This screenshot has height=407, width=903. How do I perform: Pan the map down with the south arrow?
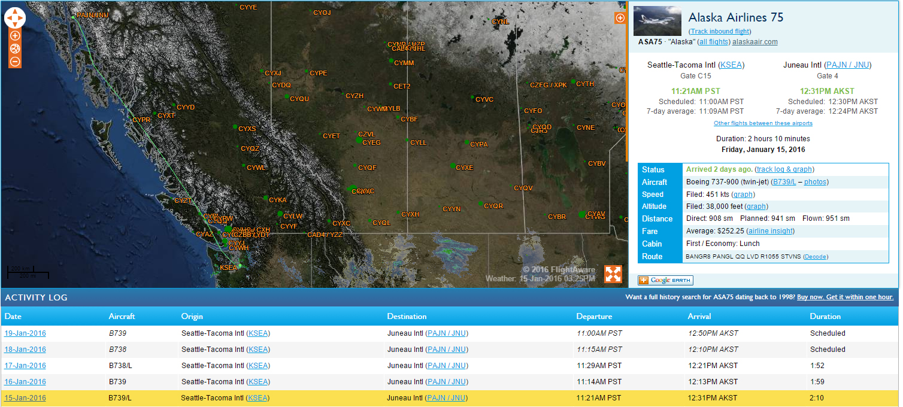tap(15, 25)
